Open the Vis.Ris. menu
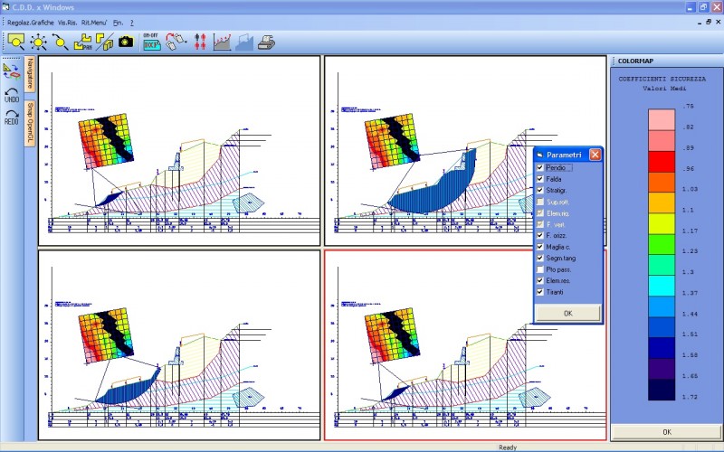The height and width of the screenshot is (452, 724). coord(67,21)
